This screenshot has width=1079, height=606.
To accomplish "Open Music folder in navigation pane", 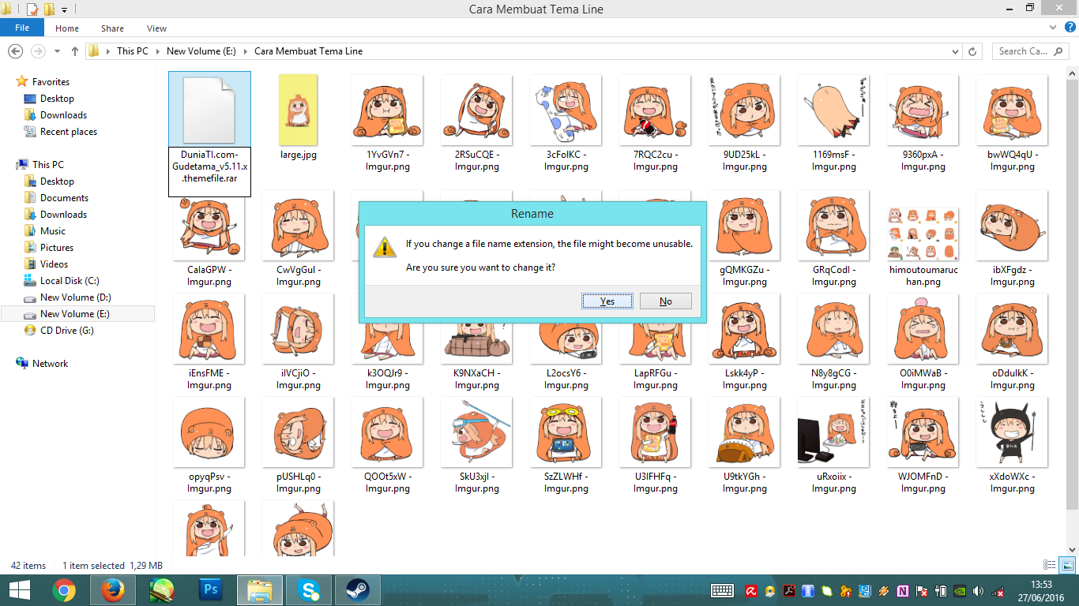I will click(53, 231).
